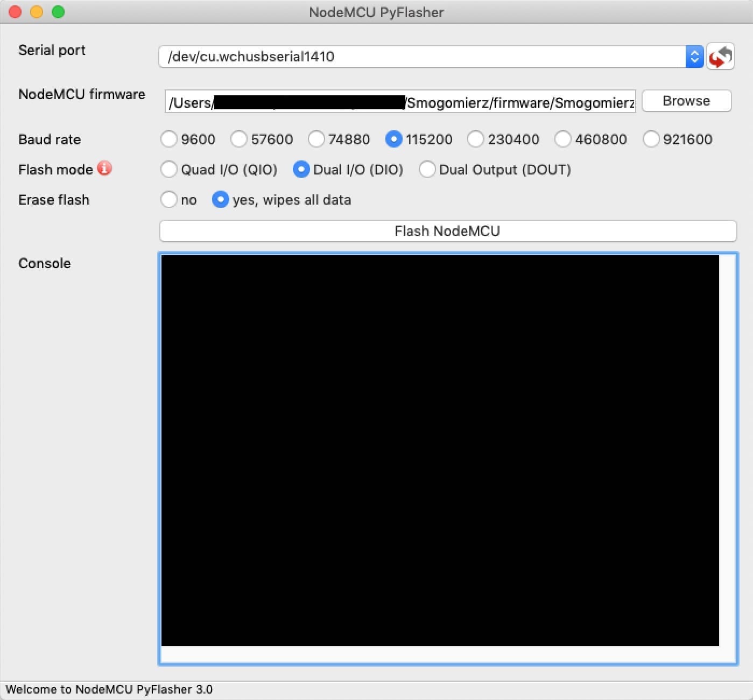Click the Flash mode info icon
The height and width of the screenshot is (700, 753).
tap(104, 169)
